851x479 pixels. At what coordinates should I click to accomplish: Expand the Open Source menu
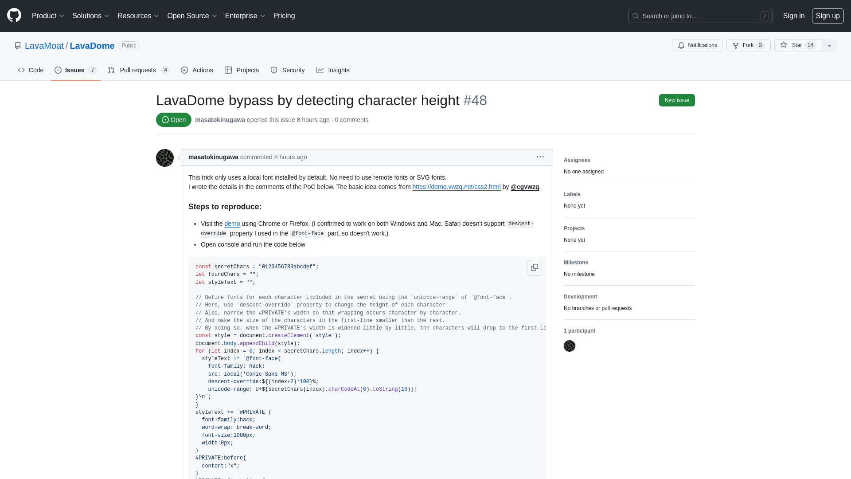pos(192,16)
